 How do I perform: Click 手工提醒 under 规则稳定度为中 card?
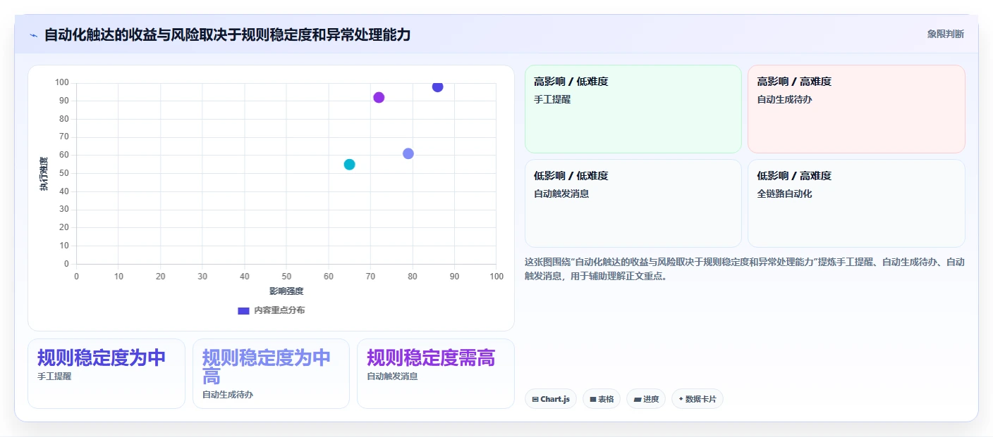click(54, 376)
